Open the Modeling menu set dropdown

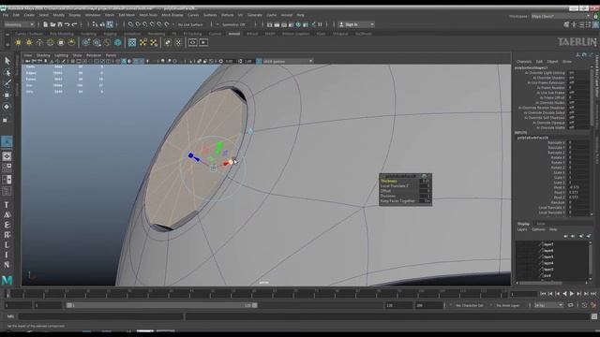tap(19, 24)
